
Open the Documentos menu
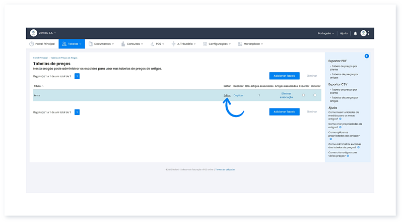103,44
